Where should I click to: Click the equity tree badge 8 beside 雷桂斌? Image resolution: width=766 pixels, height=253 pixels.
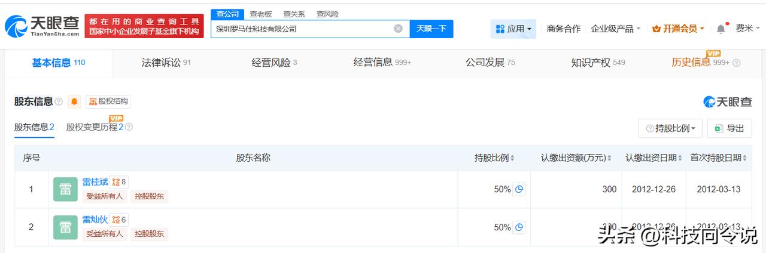coord(119,182)
